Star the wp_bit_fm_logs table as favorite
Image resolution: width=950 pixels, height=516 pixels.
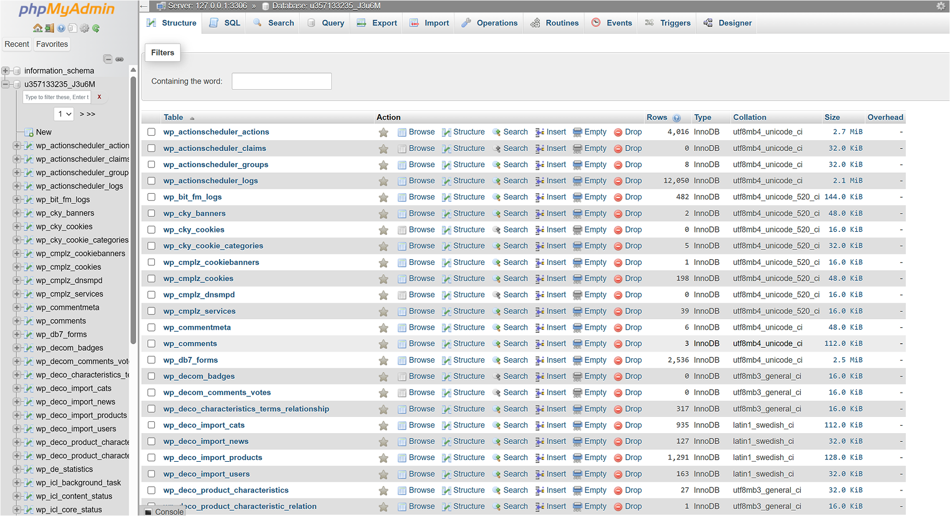click(x=383, y=198)
